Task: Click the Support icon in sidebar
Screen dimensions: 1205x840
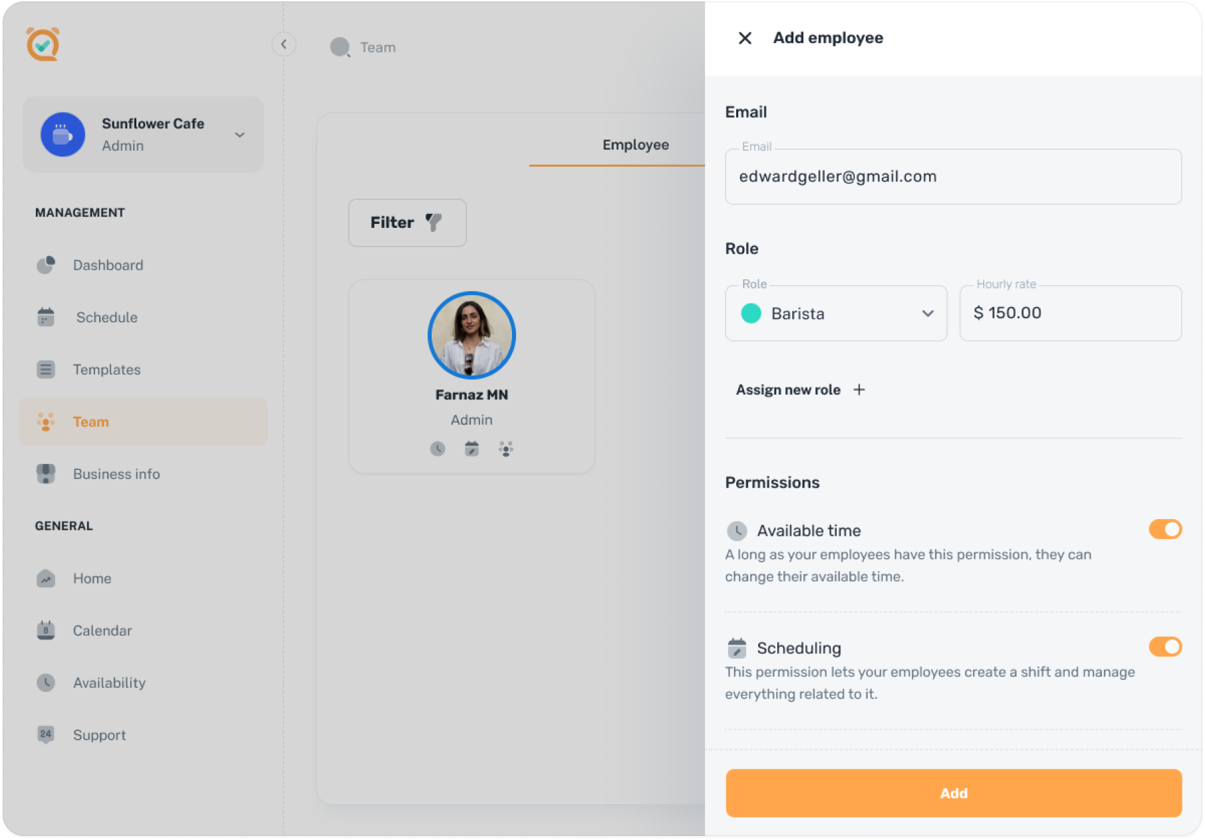Action: (x=45, y=734)
